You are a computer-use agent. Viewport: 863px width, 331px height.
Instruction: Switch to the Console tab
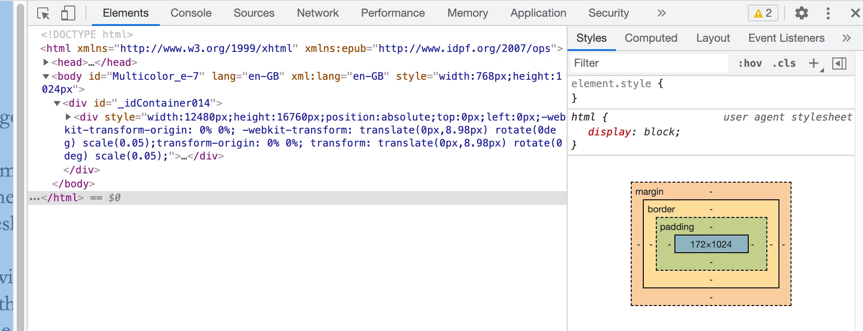tap(191, 13)
